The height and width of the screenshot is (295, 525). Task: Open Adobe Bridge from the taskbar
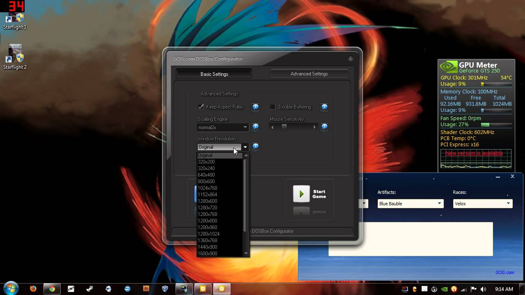(x=146, y=288)
